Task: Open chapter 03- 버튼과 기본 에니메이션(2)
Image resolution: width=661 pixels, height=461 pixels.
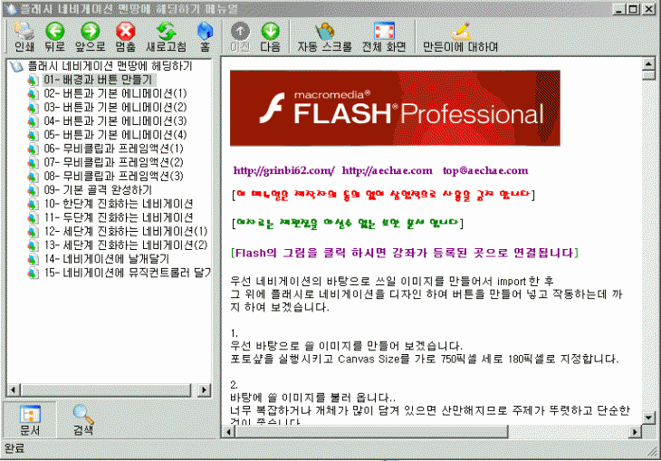Action: [115, 107]
